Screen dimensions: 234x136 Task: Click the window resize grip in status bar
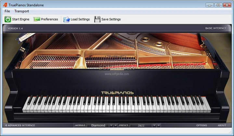point(230,132)
